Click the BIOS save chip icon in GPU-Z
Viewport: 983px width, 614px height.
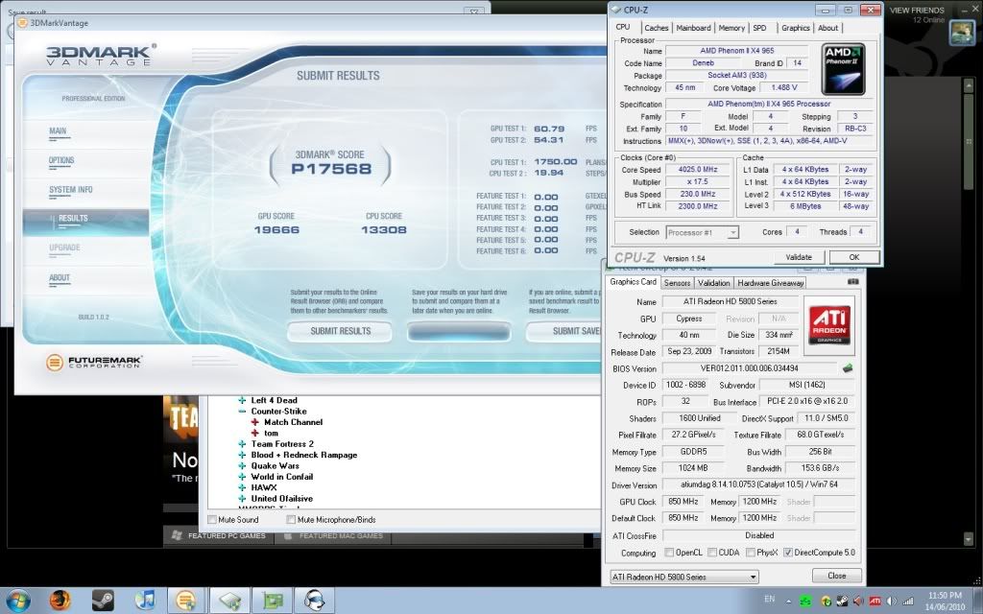(848, 368)
